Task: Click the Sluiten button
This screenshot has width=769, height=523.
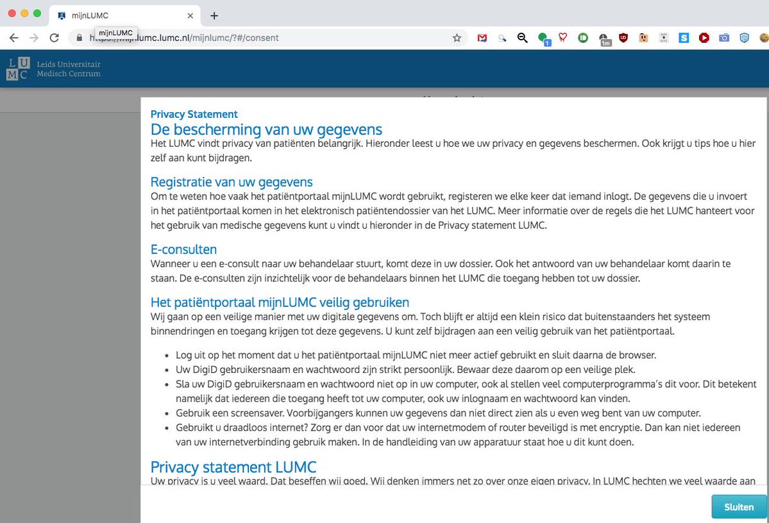Action: pyautogui.click(x=739, y=506)
